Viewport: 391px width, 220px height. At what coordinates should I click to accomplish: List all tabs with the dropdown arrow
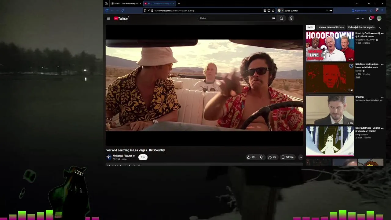click(356, 4)
